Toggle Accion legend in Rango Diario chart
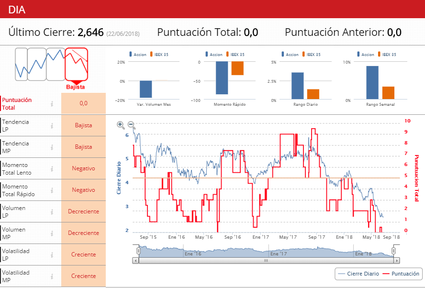This screenshot has width=425, height=288. (290, 55)
